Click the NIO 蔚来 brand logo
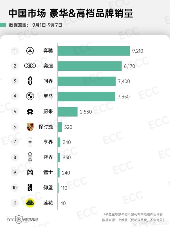 point(30,112)
